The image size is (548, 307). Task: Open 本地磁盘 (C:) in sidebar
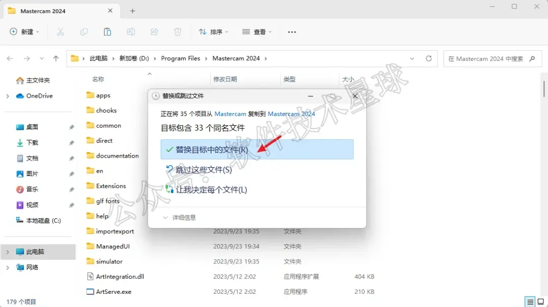click(x=43, y=220)
